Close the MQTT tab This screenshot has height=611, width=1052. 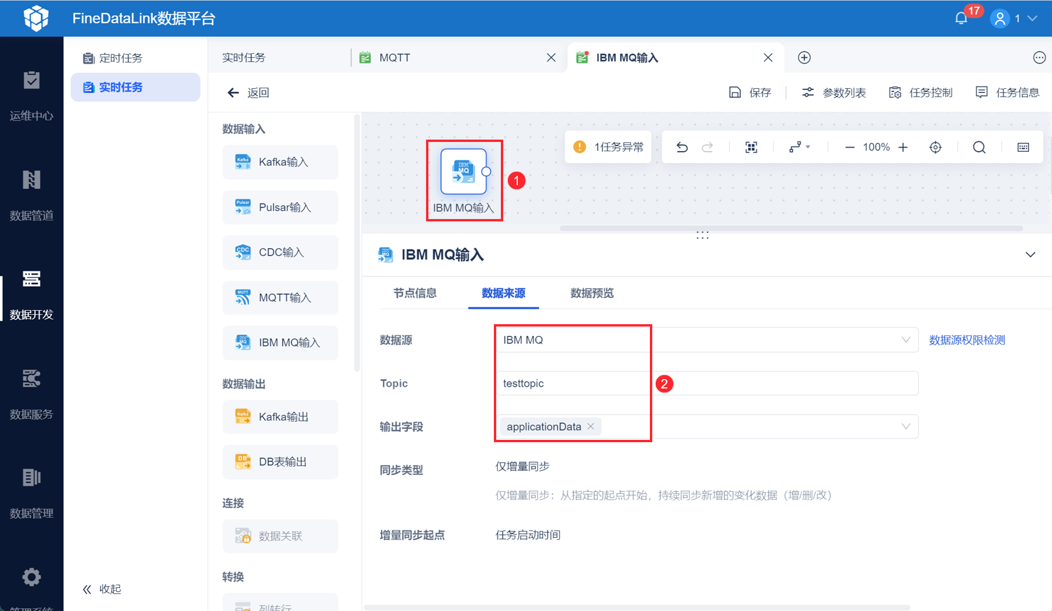tap(551, 57)
